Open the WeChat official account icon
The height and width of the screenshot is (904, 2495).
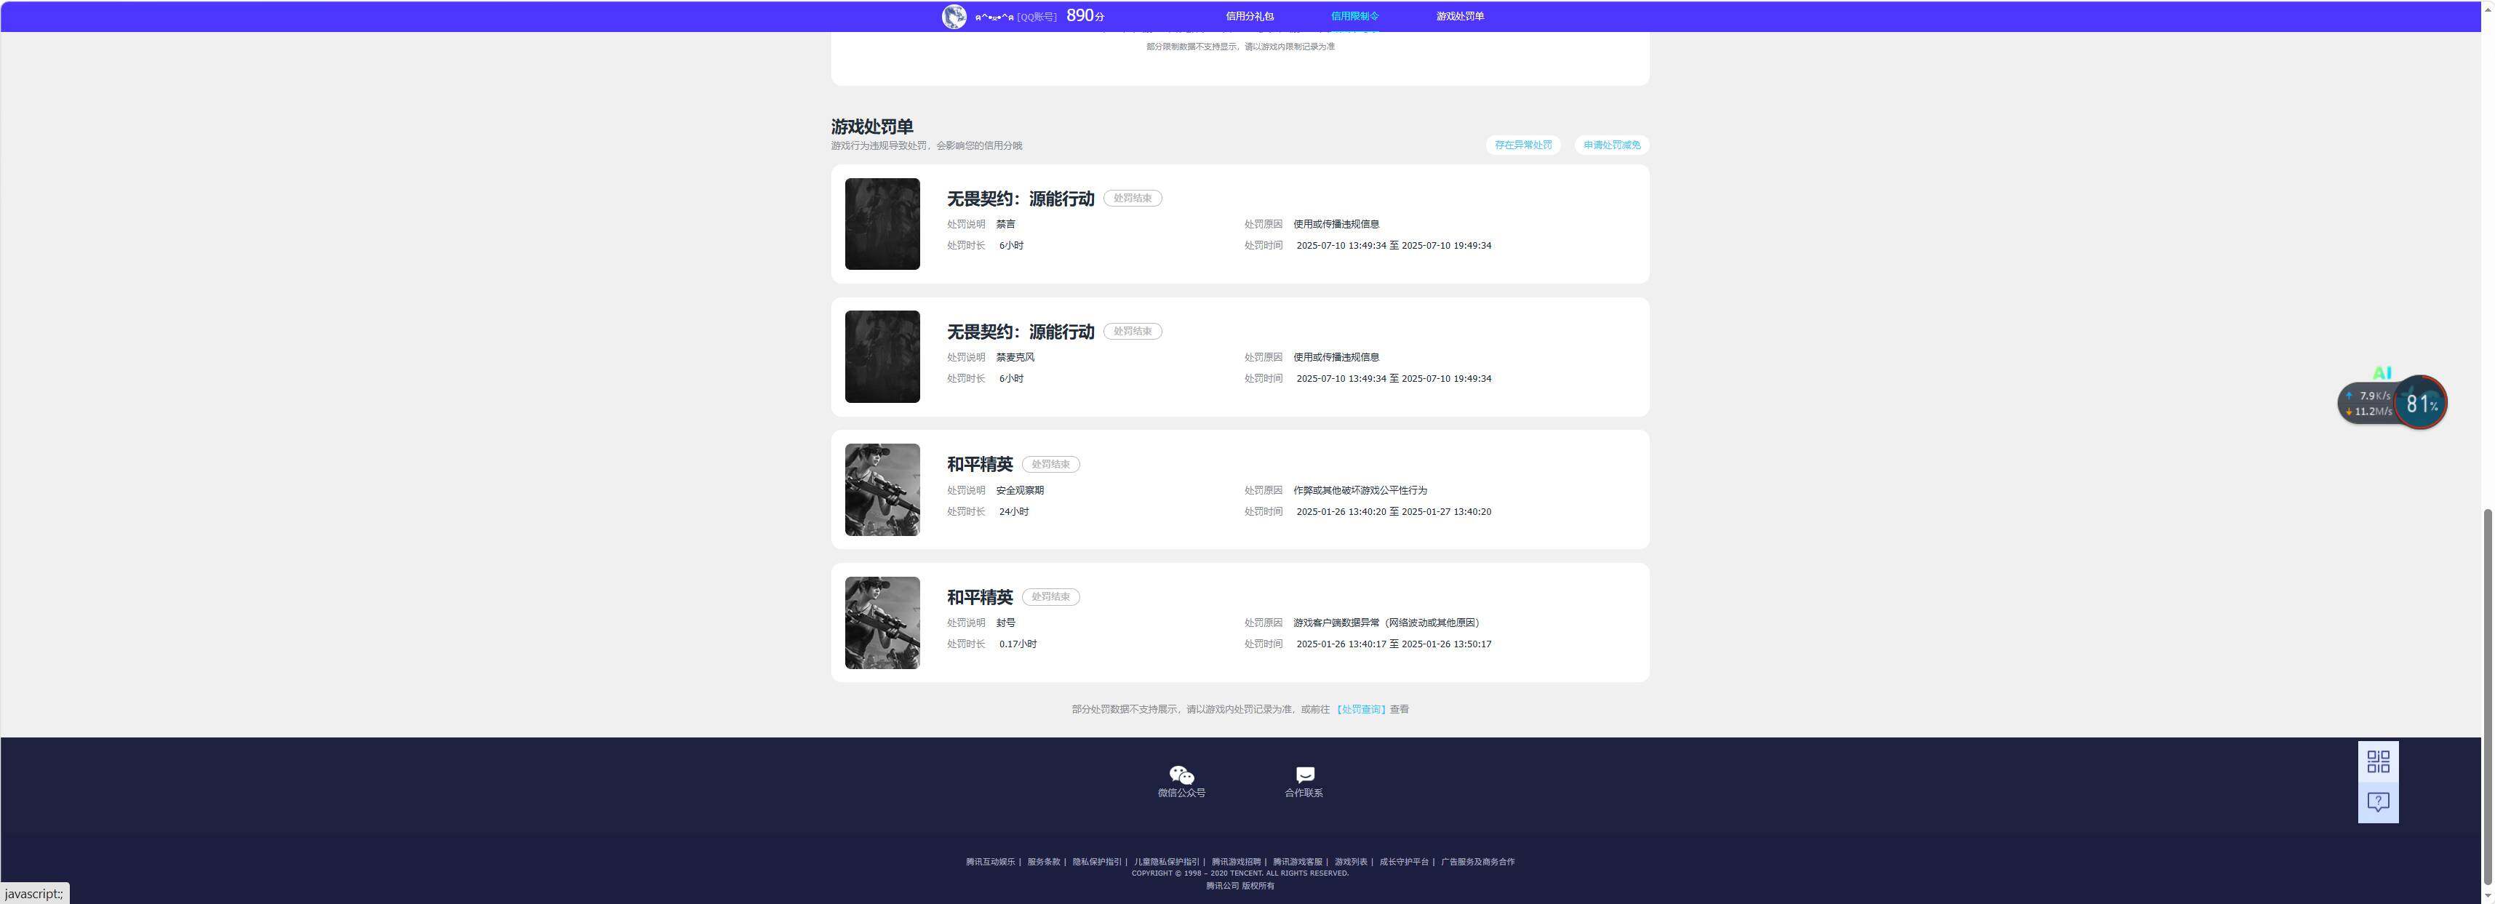coord(1181,775)
